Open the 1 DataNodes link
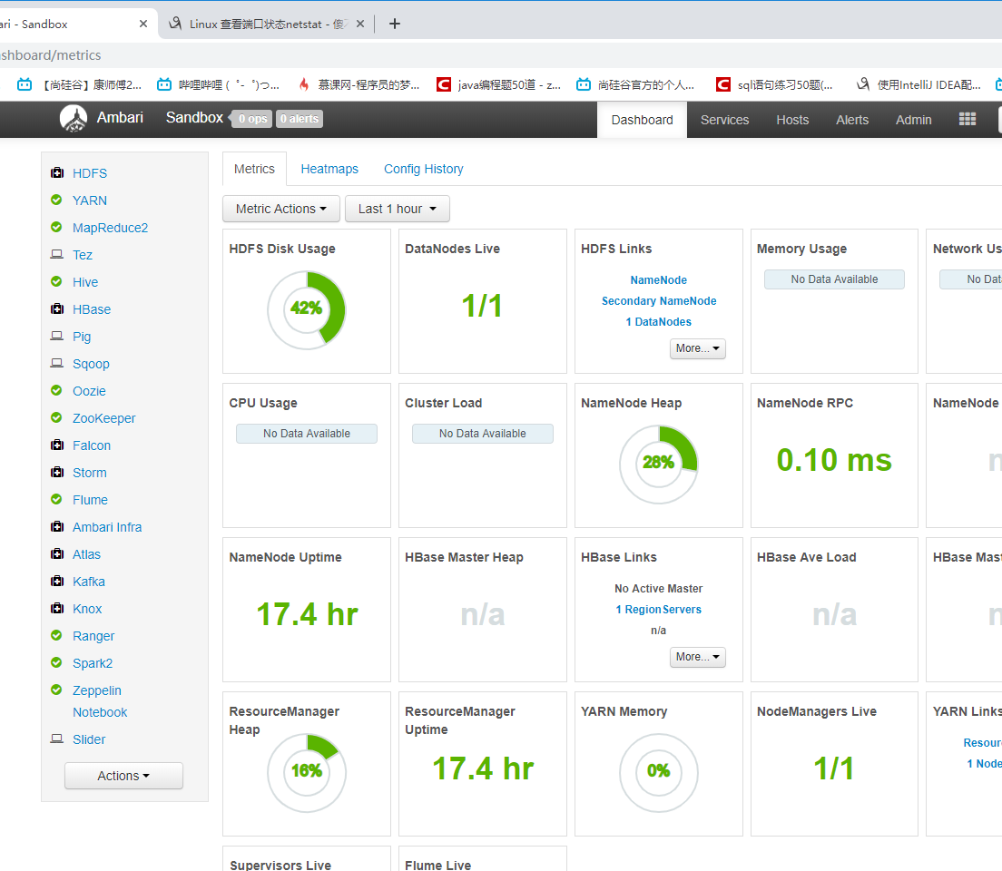Image resolution: width=1002 pixels, height=871 pixels. coord(658,322)
